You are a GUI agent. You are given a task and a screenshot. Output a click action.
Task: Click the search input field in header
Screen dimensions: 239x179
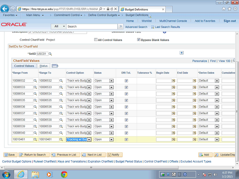[92, 26]
